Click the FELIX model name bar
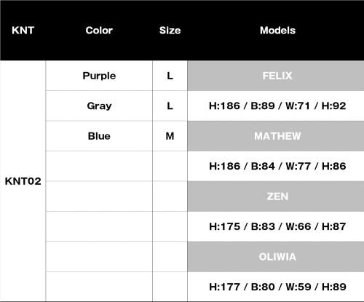The height and width of the screenshot is (302, 364). pos(276,76)
